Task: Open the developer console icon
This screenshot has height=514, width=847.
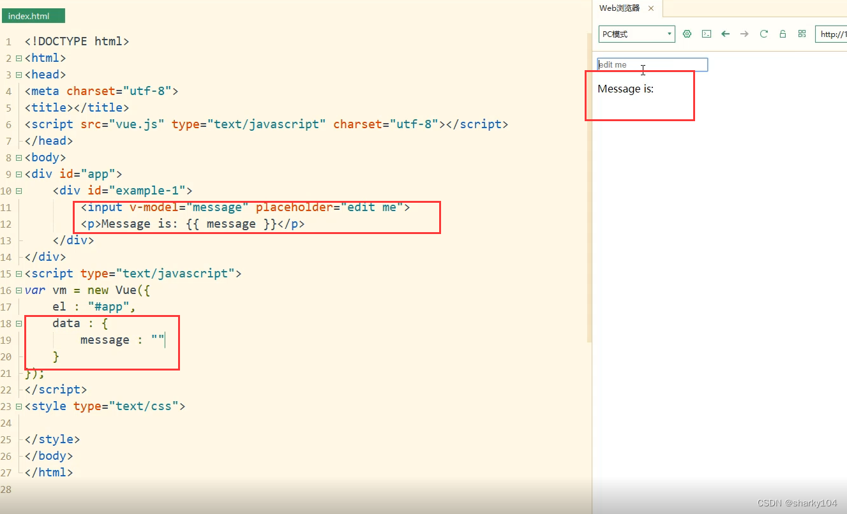Action: click(706, 34)
